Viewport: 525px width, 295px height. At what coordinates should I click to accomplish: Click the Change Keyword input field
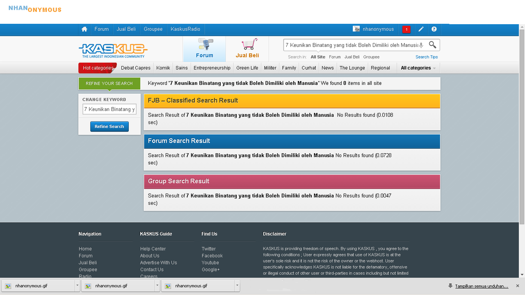[110, 109]
